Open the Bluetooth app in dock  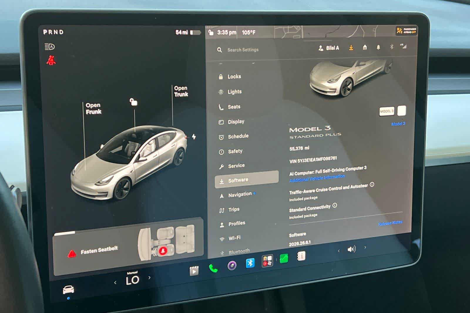250,263
